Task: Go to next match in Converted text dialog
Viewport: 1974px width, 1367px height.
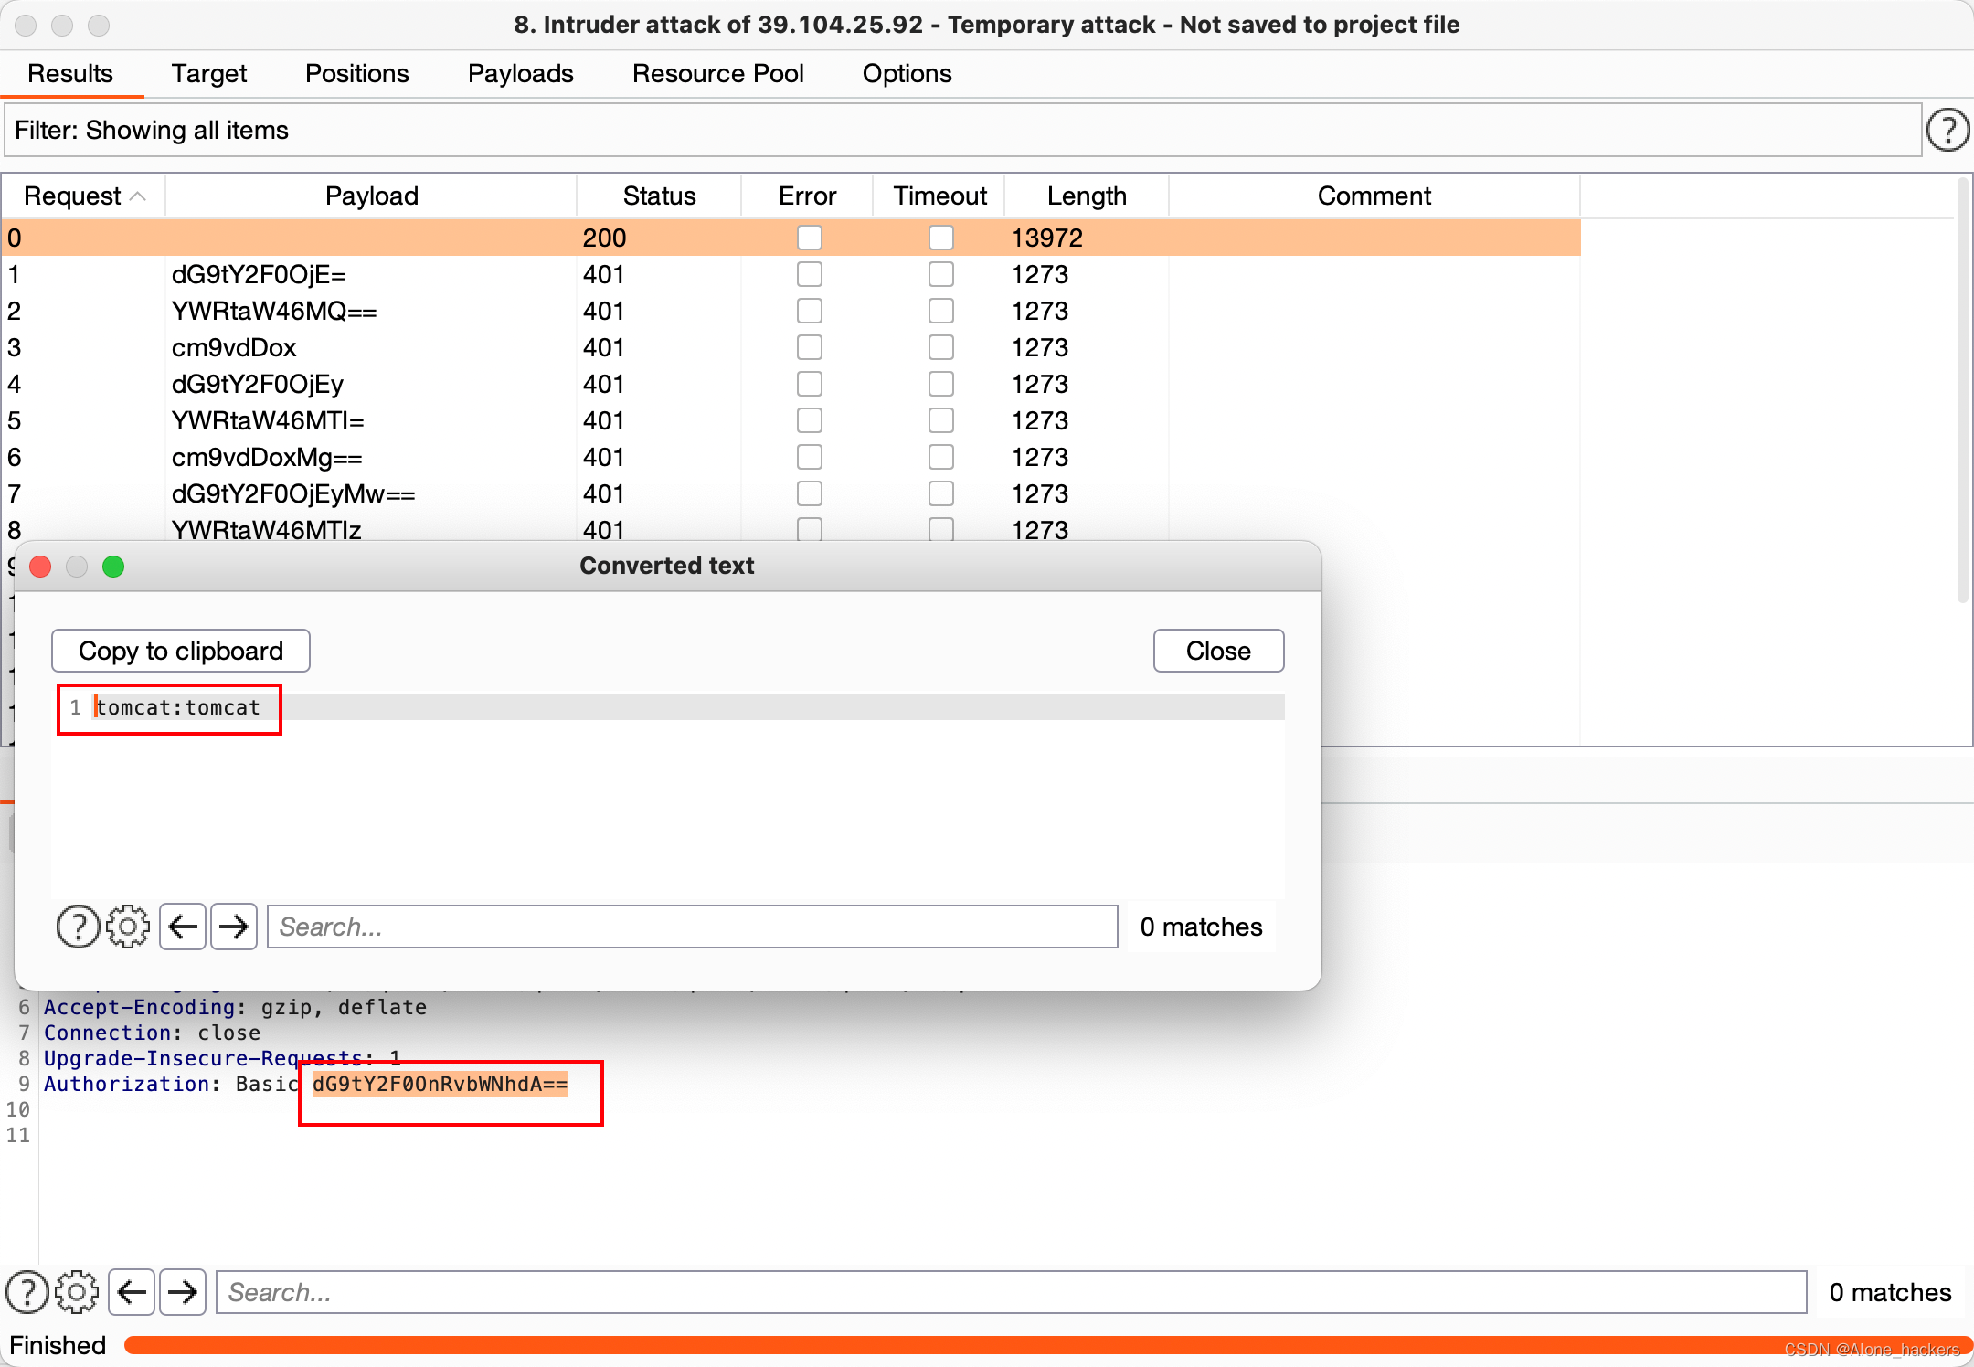Action: coord(234,927)
